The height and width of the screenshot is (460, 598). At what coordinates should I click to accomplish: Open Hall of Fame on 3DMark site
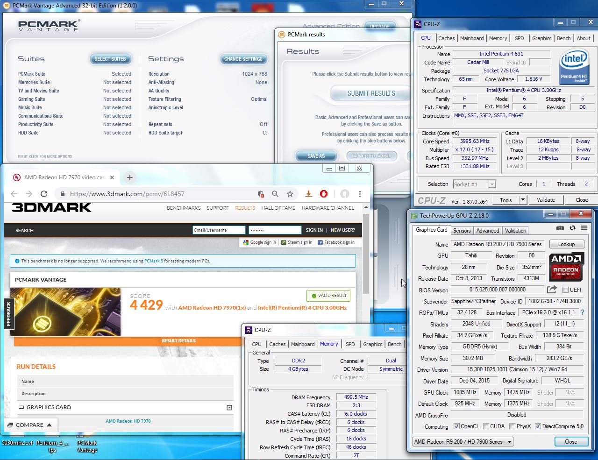pyautogui.click(x=278, y=208)
